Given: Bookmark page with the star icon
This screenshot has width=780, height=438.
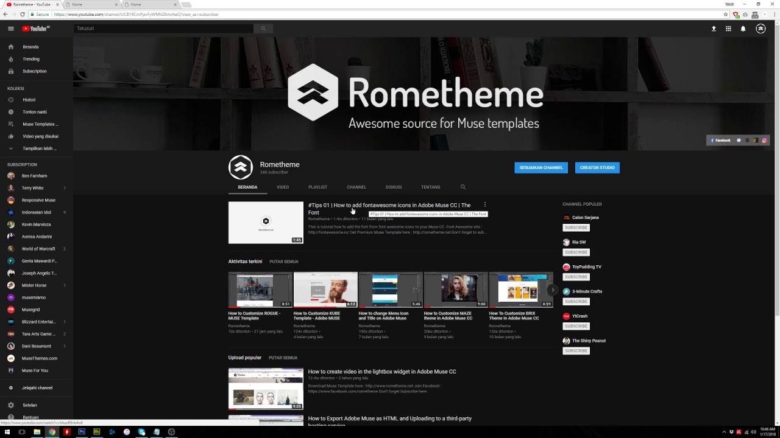Looking at the screenshot, I should [x=726, y=14].
